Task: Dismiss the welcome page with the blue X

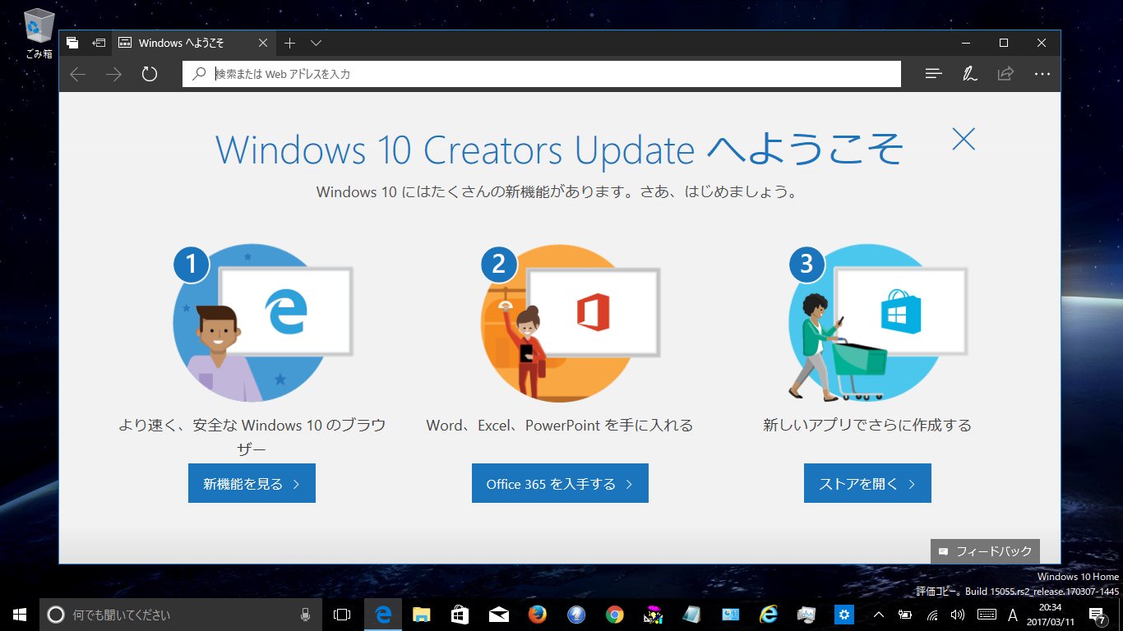Action: 963,139
